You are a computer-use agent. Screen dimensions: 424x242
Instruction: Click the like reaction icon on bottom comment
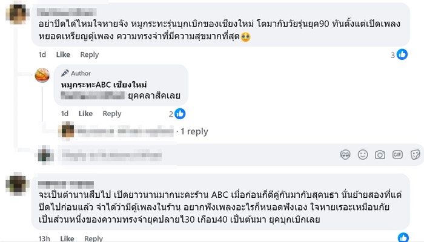[x=403, y=237]
